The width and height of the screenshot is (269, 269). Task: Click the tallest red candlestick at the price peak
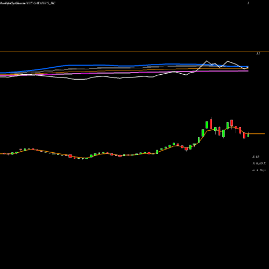click(x=211, y=124)
